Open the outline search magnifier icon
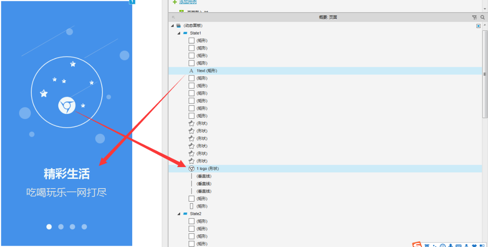The height and width of the screenshot is (247, 488). (483, 17)
